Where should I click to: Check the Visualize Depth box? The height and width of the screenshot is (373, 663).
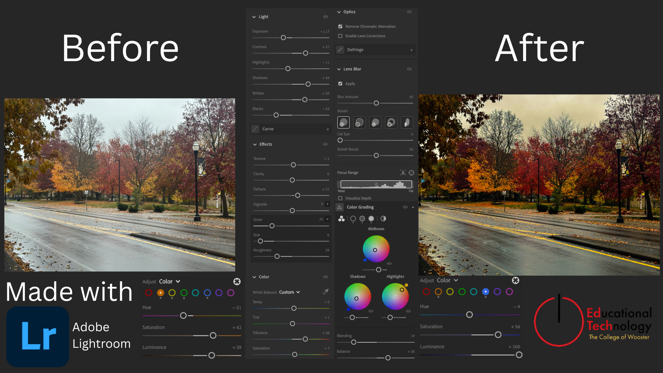click(340, 198)
